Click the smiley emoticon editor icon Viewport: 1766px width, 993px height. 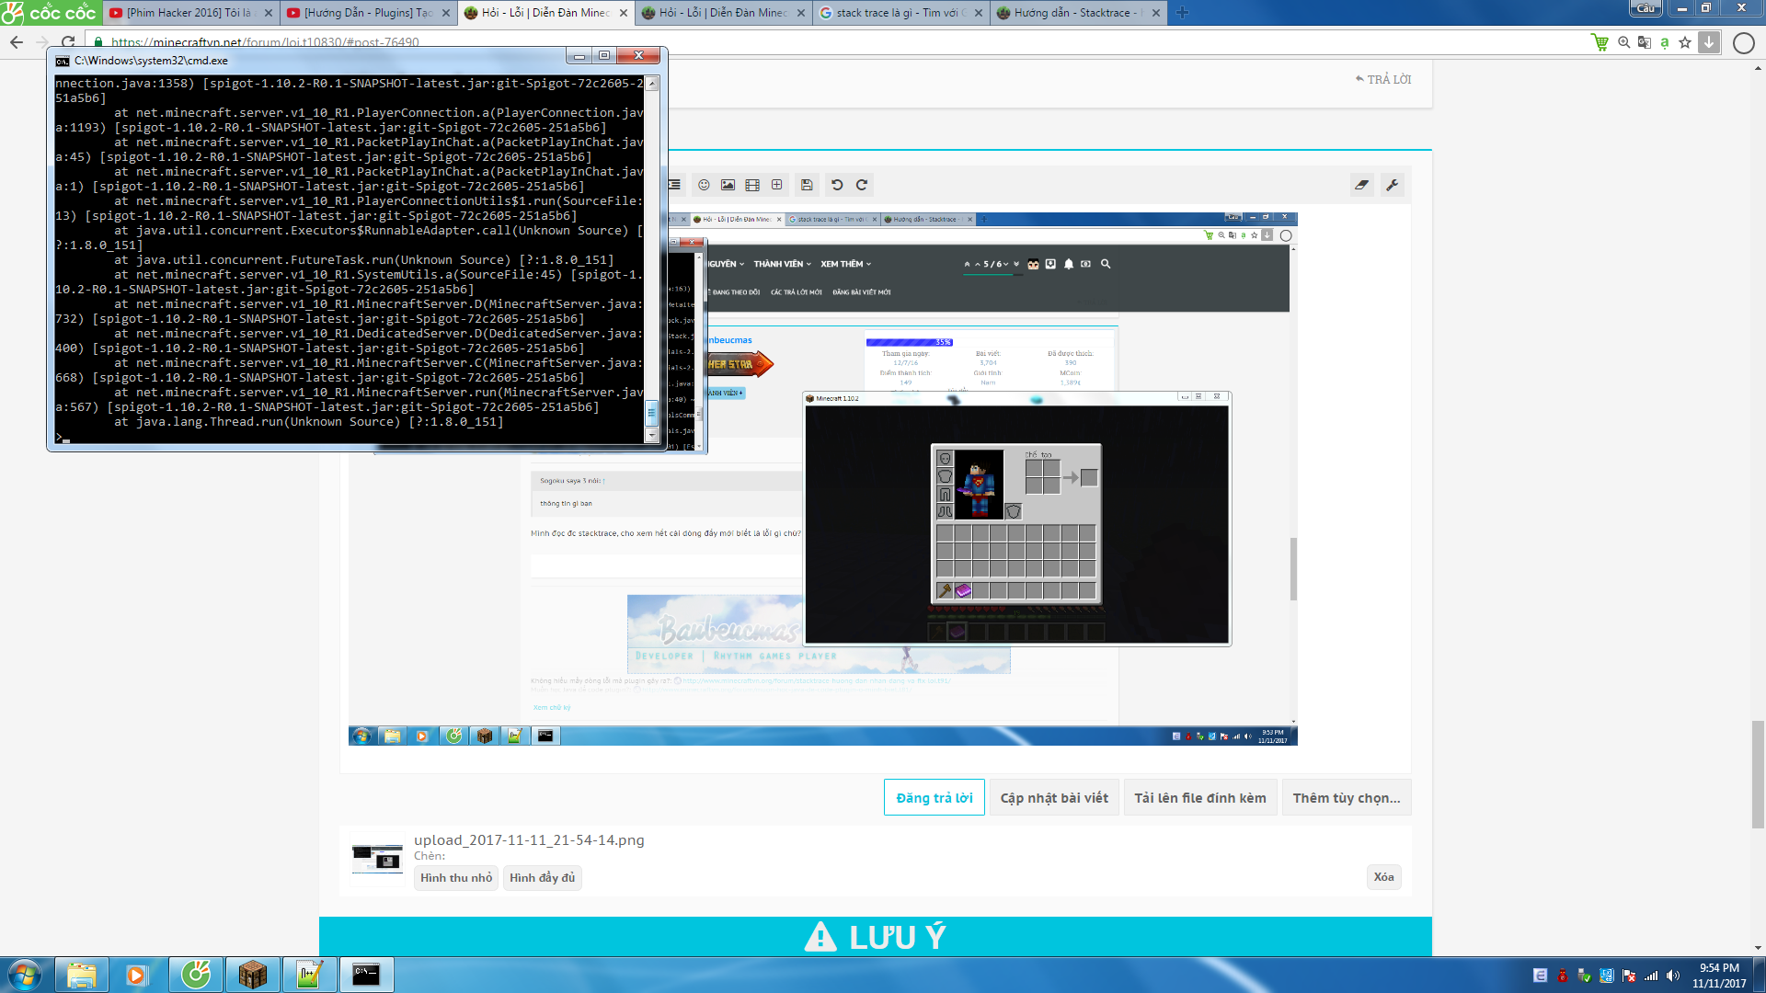(704, 185)
